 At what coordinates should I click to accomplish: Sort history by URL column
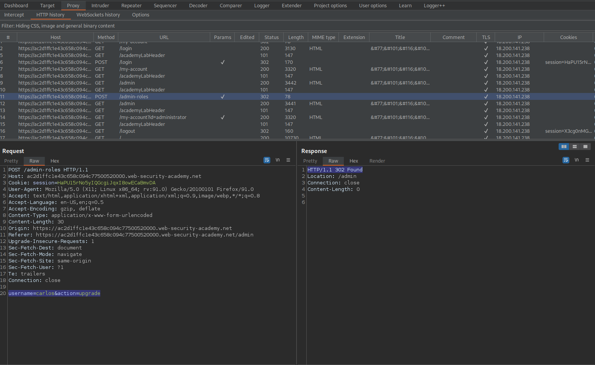pyautogui.click(x=164, y=37)
